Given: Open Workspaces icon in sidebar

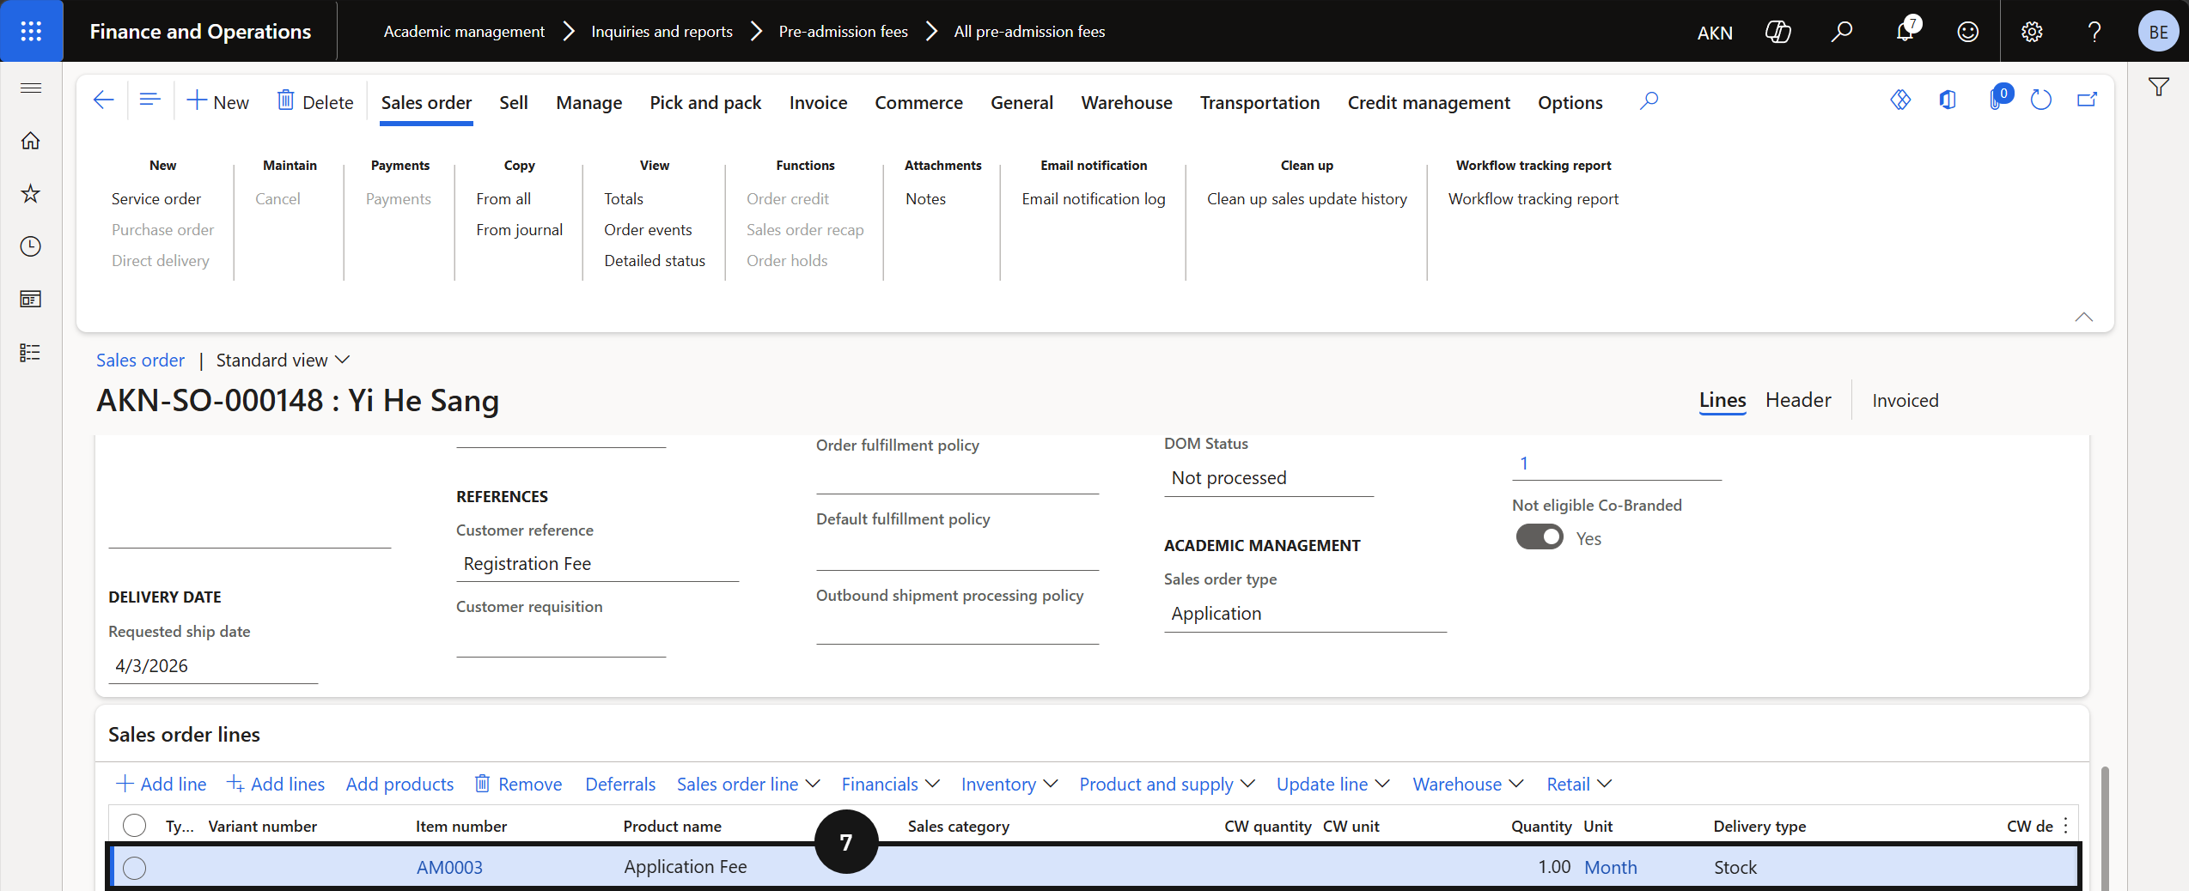Looking at the screenshot, I should point(31,300).
